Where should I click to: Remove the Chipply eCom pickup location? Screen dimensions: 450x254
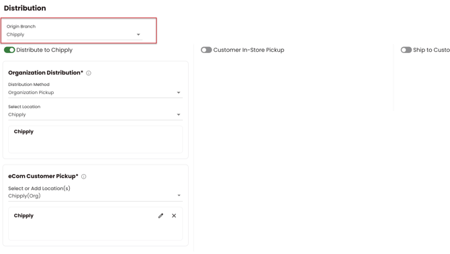pos(174,216)
